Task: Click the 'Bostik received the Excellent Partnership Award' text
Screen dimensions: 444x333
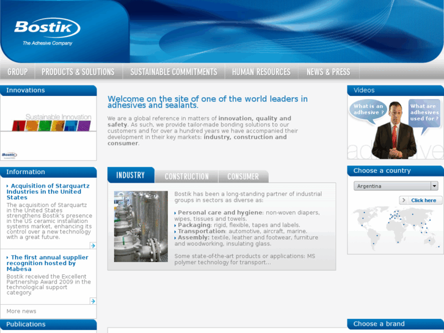Action: (49, 285)
